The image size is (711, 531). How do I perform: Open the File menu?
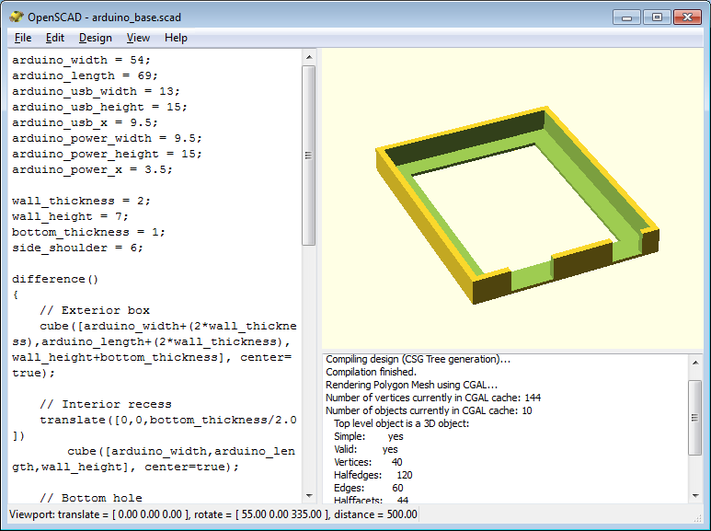tap(23, 38)
